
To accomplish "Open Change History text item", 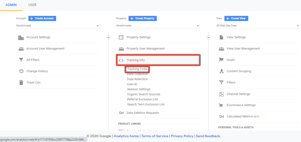I will (37, 71).
